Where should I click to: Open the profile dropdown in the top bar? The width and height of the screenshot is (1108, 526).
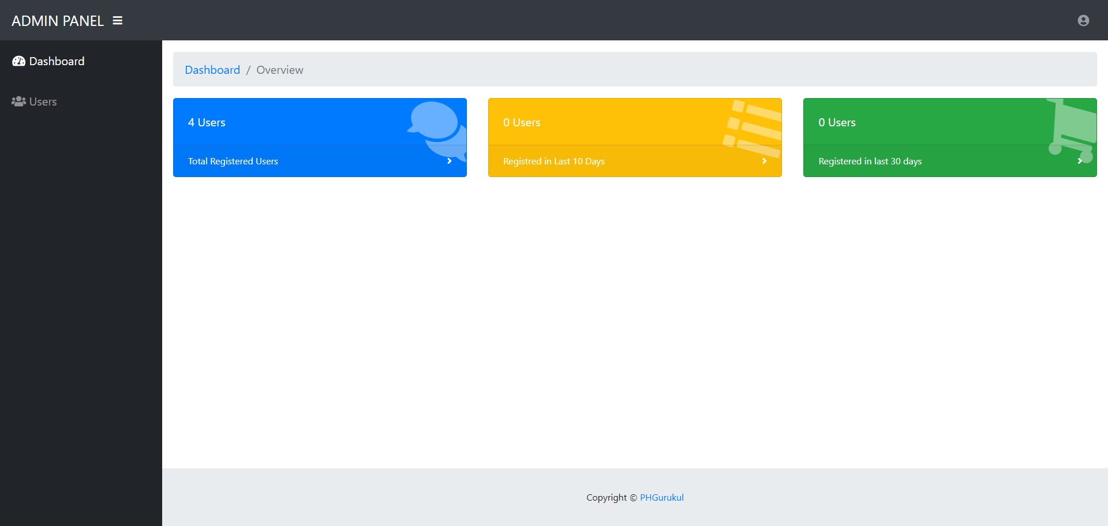pyautogui.click(x=1083, y=20)
